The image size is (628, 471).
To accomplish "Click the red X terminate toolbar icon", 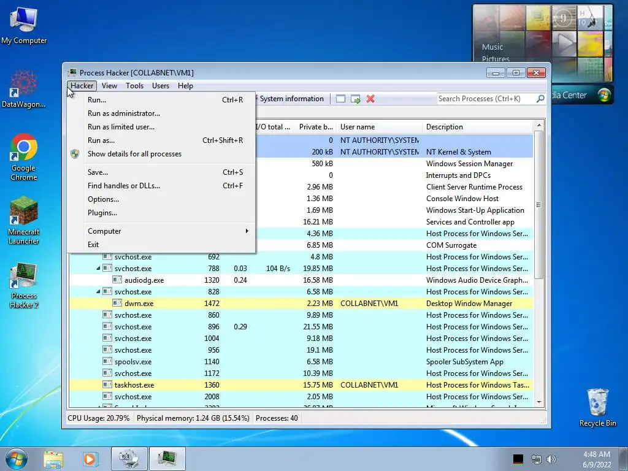I will click(x=370, y=99).
